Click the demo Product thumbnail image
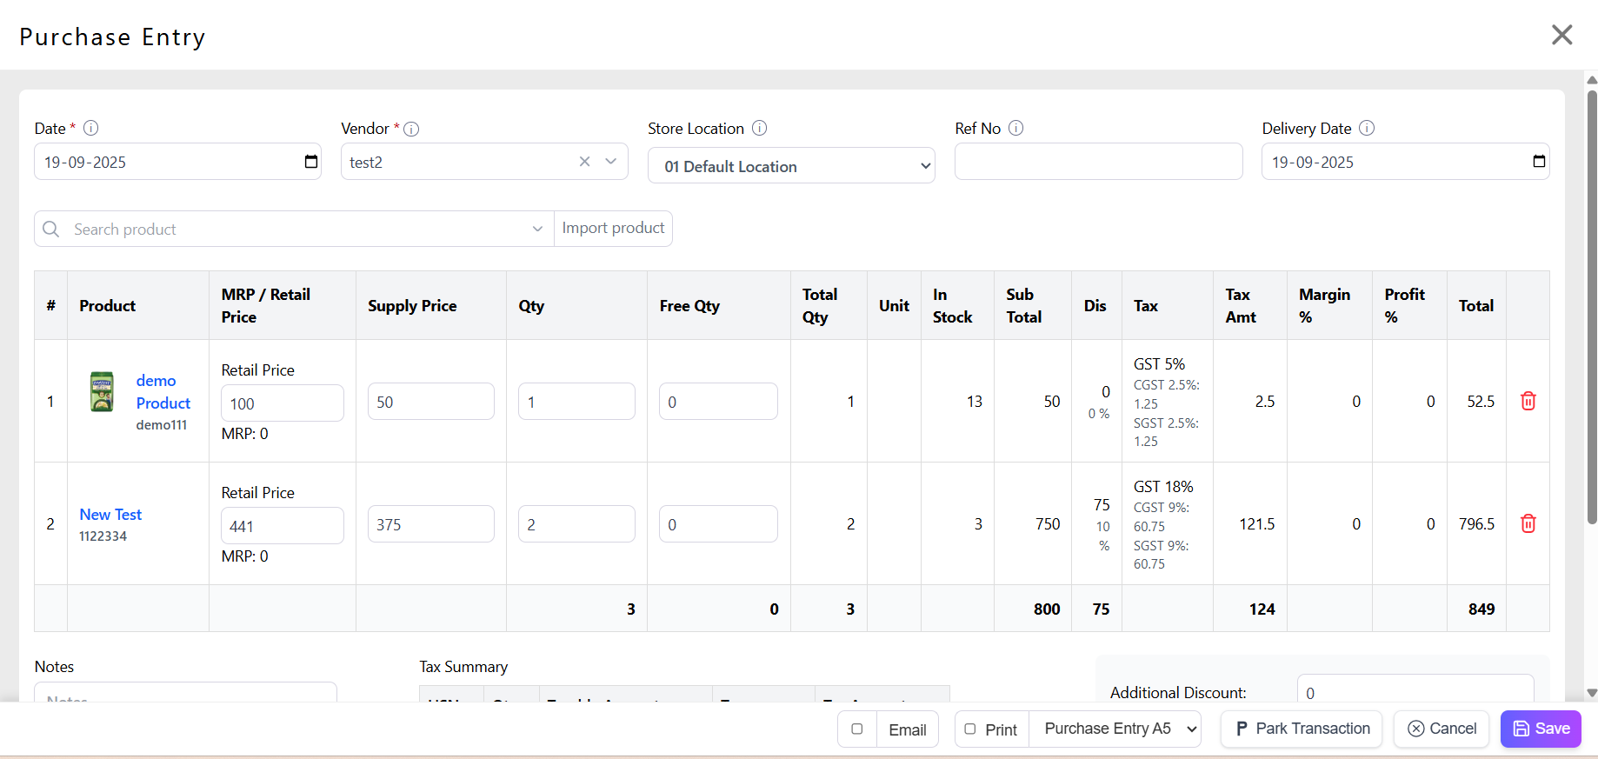This screenshot has height=759, width=1598. pos(102,392)
